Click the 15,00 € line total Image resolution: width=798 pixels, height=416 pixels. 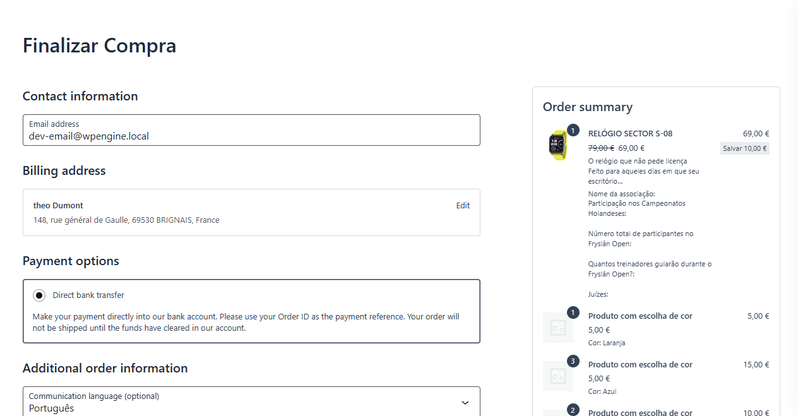(756, 365)
